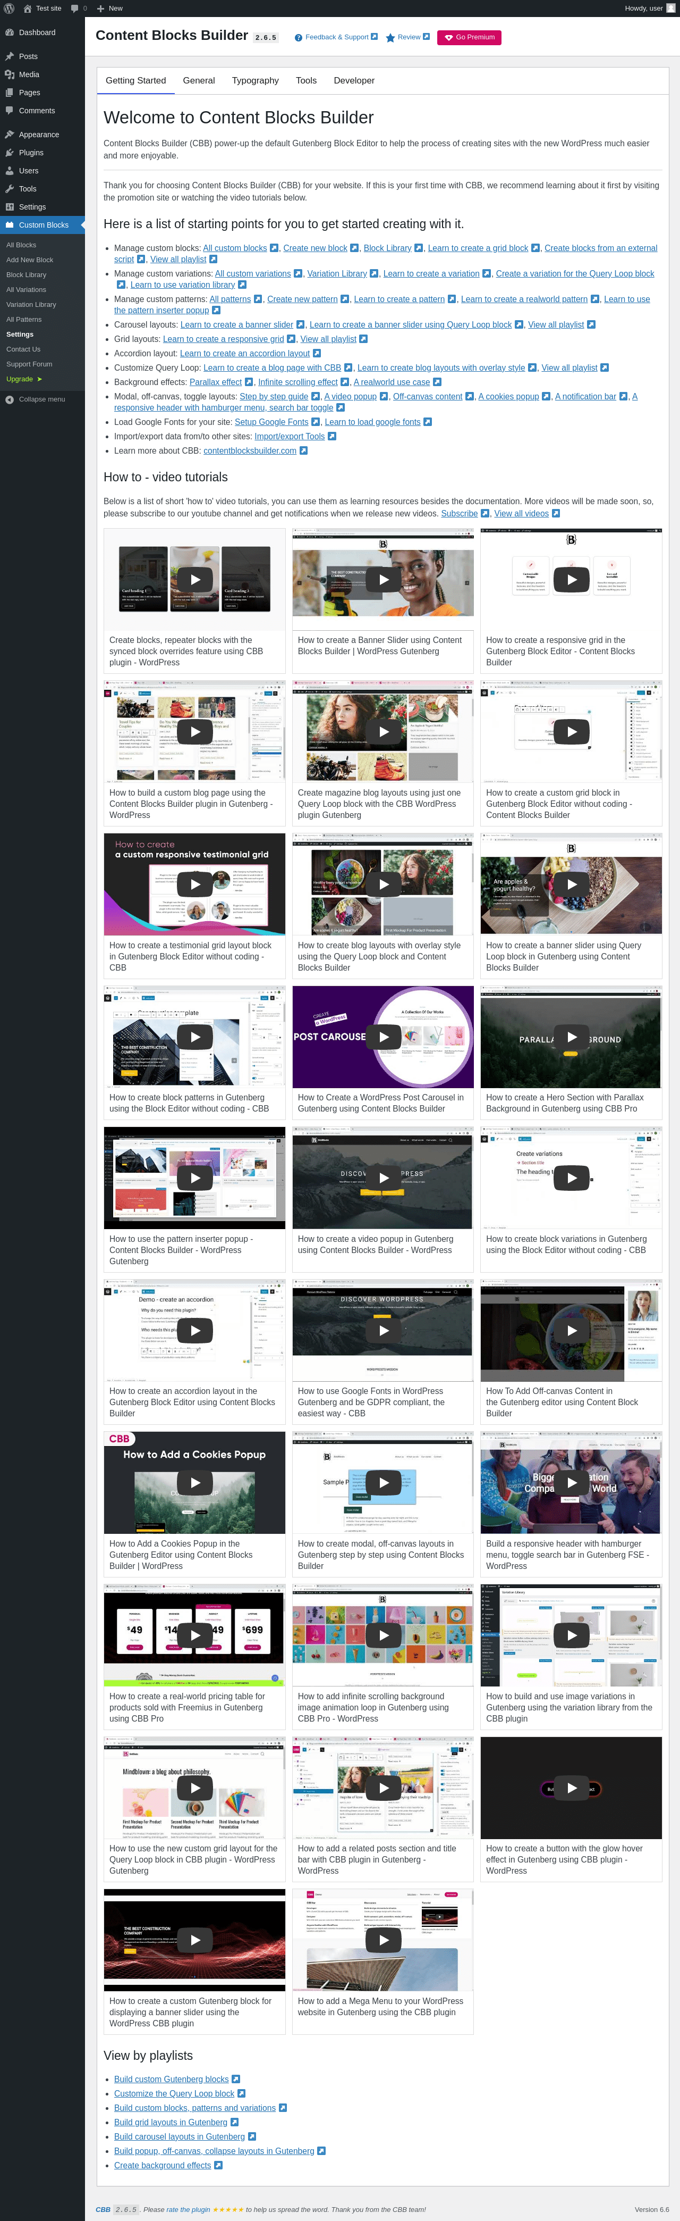Screen dimensions: 680x2221
Task: Visit contentblocksbuilder.com link
Action: point(250,451)
